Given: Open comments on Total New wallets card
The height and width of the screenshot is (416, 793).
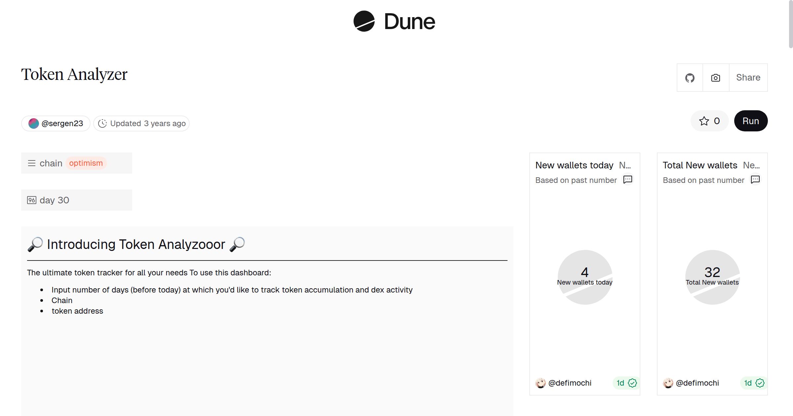Looking at the screenshot, I should [x=755, y=180].
